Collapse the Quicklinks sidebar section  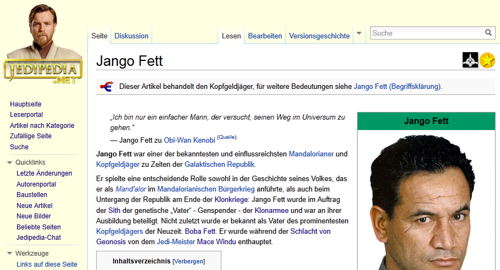(9, 162)
